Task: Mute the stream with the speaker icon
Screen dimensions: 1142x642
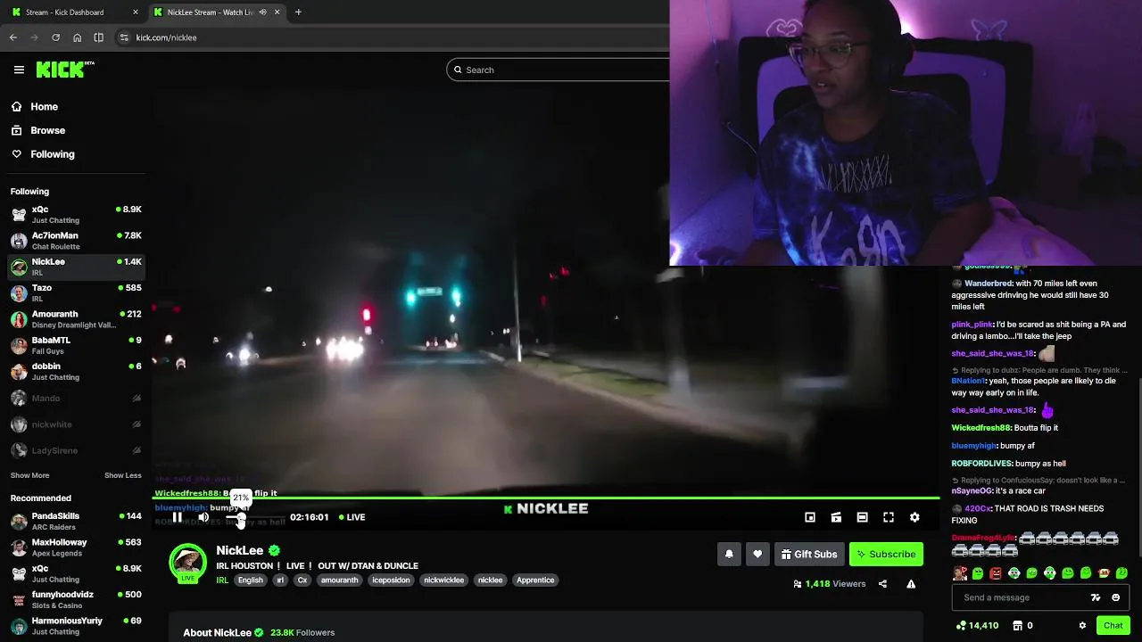Action: click(203, 517)
